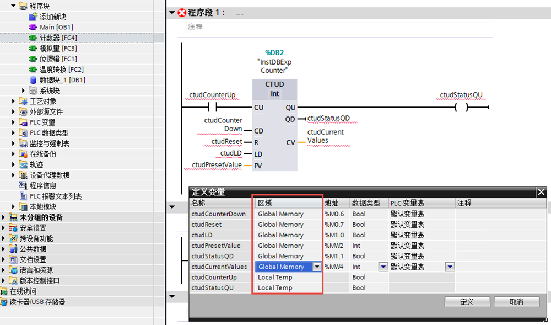
Task: Click the 读卡器/USB 存储器 icon
Action: click(4, 302)
